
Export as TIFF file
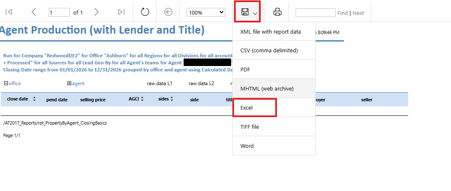(x=274, y=127)
